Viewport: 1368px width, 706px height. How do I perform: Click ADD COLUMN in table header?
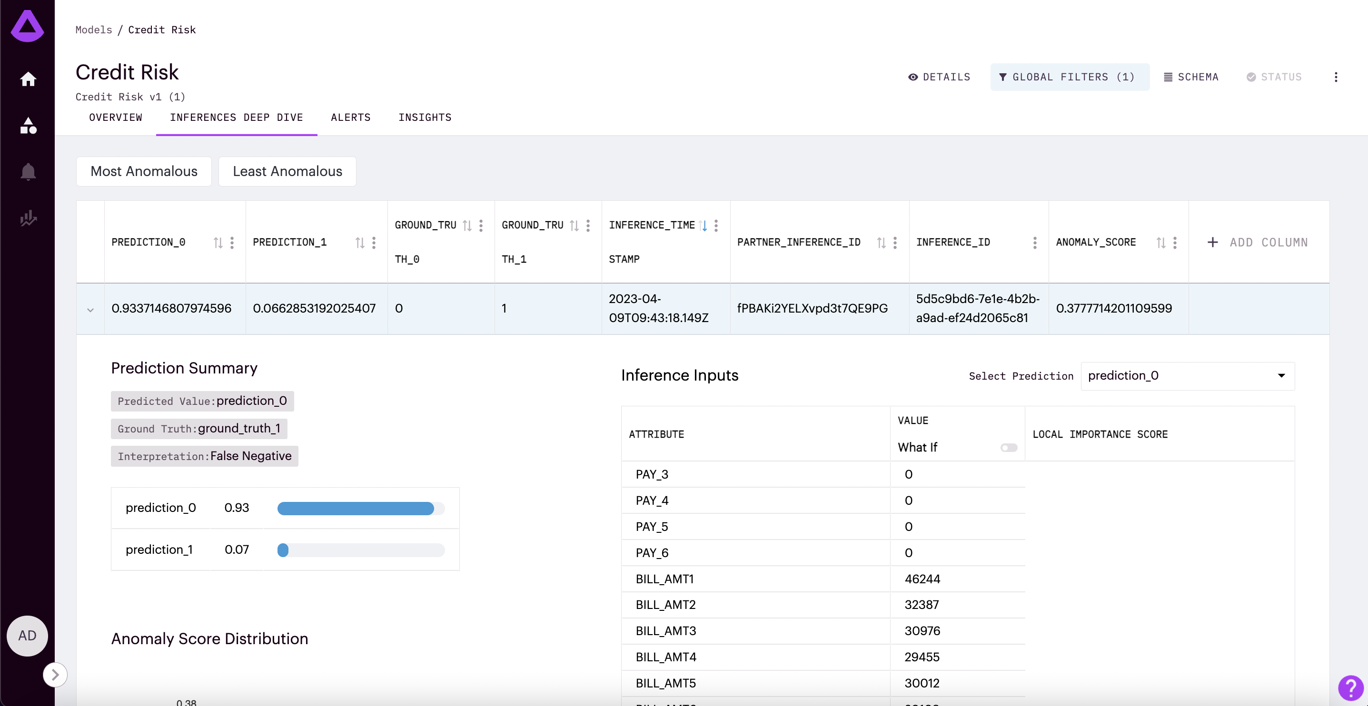pyautogui.click(x=1258, y=243)
